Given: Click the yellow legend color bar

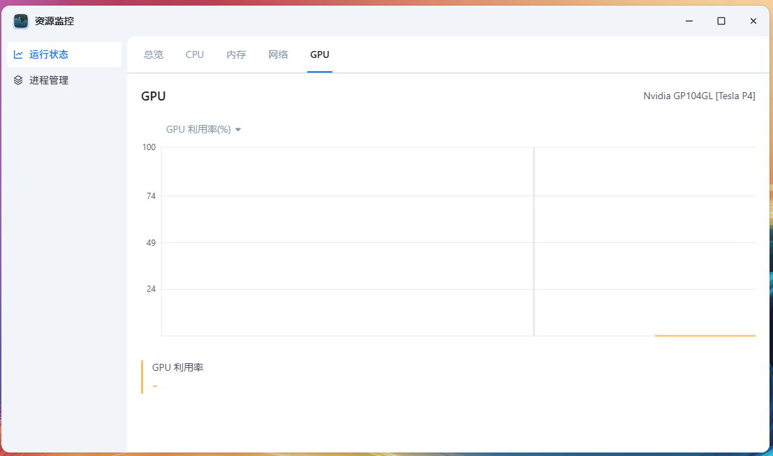Looking at the screenshot, I should pos(142,377).
